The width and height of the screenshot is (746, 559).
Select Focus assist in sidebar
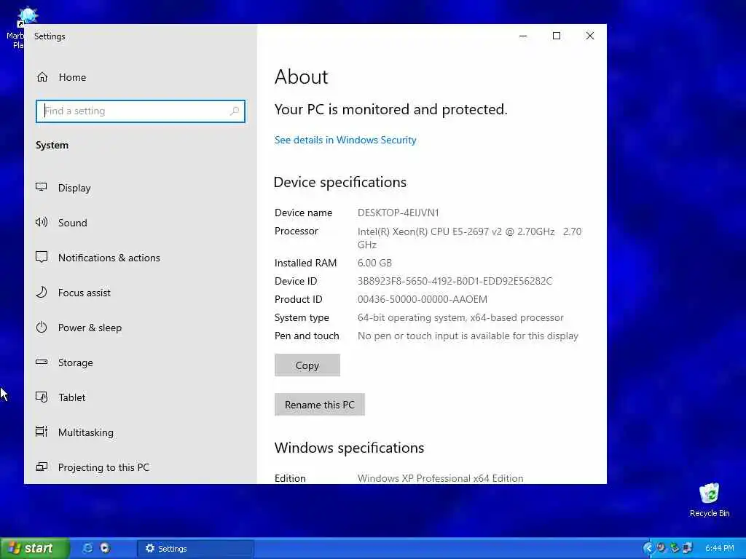pyautogui.click(x=74, y=293)
